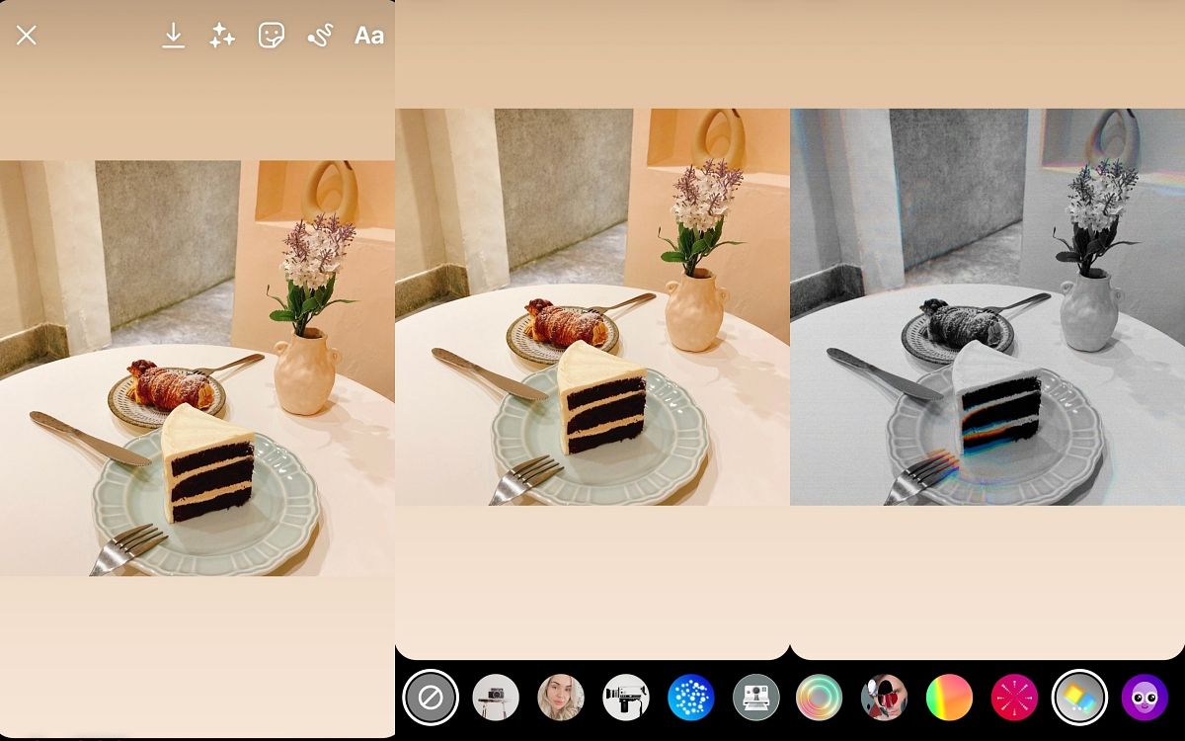Tap the original color cake preview in middle
1185x741 pixels.
tap(592, 307)
